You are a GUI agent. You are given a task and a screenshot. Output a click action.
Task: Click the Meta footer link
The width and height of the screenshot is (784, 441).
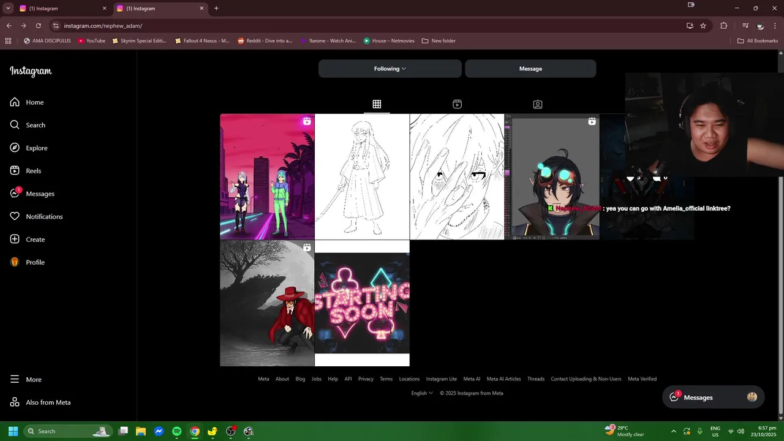pos(263,379)
